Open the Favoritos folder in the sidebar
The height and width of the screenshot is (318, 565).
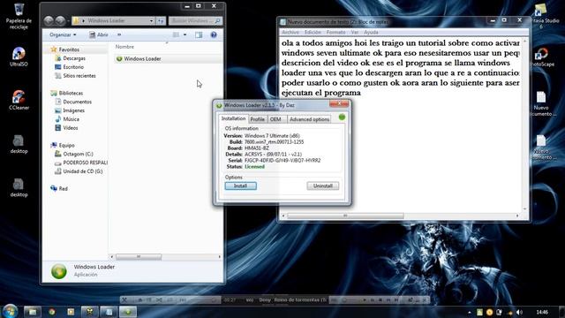click(69, 49)
